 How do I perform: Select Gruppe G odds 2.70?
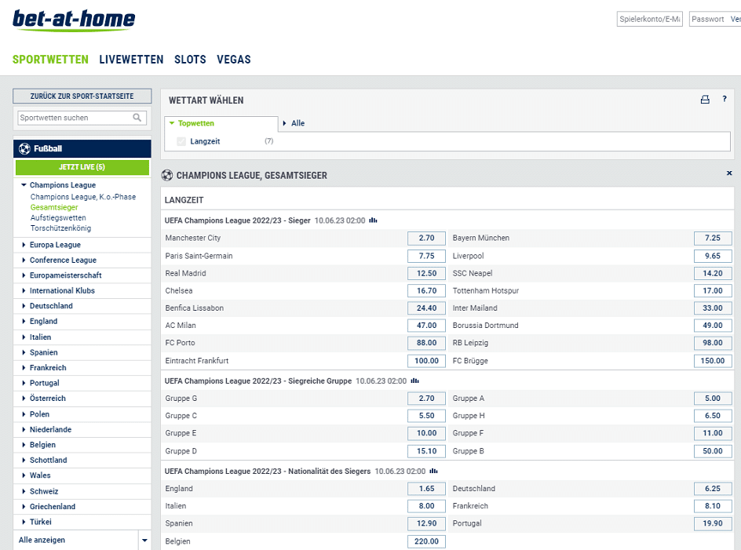426,399
